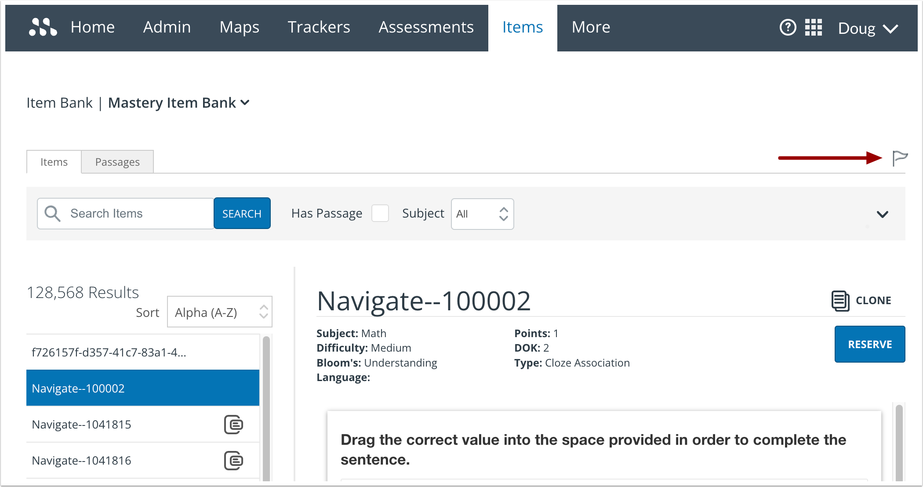Expand the advanced filters chevron
923x487 pixels.
[x=882, y=214]
